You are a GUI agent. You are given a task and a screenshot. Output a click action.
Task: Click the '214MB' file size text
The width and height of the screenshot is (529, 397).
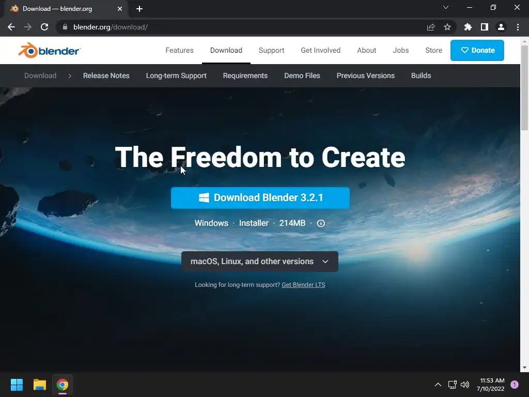tap(292, 223)
